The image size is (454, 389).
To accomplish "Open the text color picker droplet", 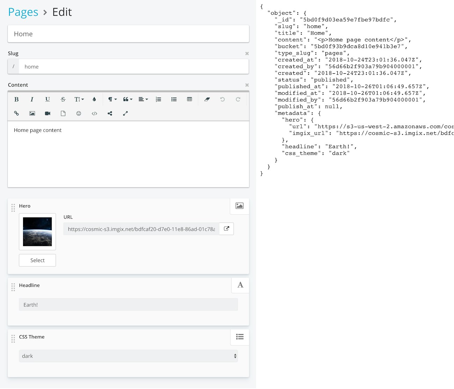I will [94, 99].
